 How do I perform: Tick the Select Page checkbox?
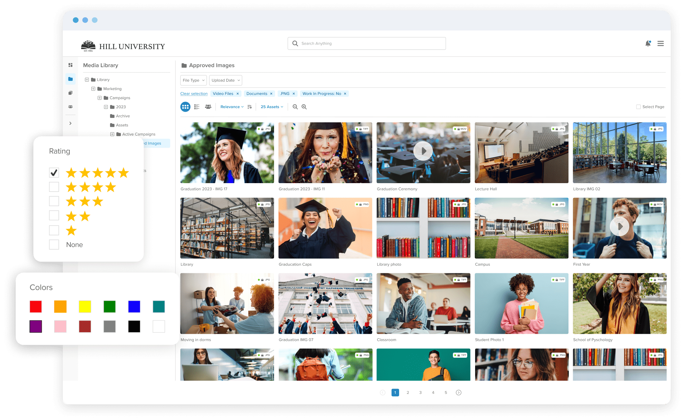638,107
